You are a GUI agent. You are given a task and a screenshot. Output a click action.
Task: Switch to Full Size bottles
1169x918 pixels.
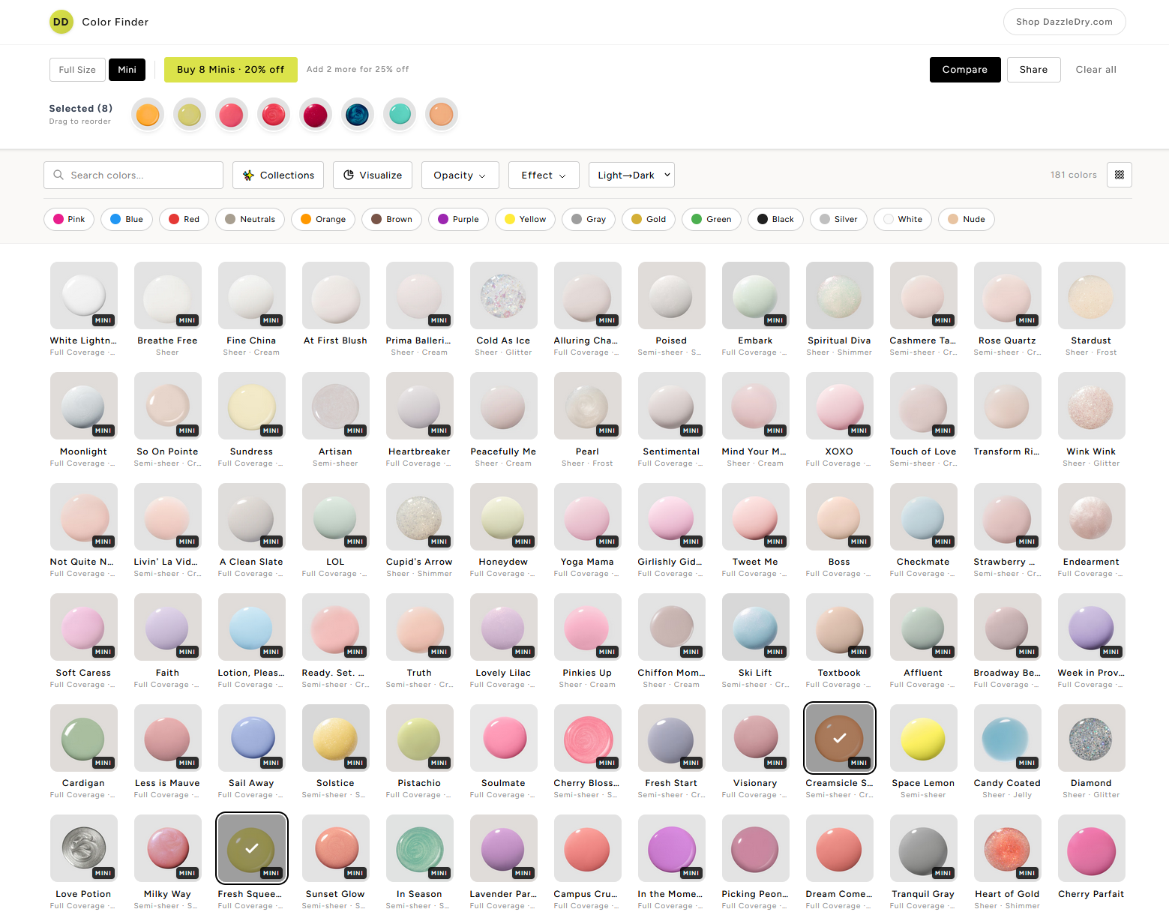pos(77,70)
